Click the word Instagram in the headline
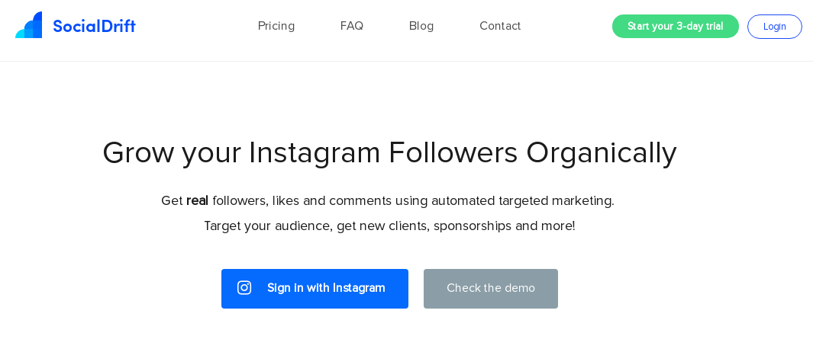This screenshot has height=352, width=813. (315, 154)
